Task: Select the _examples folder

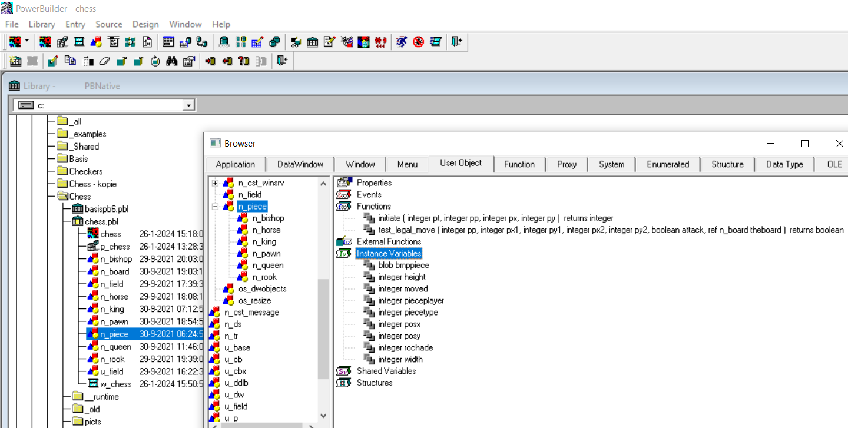Action: pyautogui.click(x=88, y=134)
